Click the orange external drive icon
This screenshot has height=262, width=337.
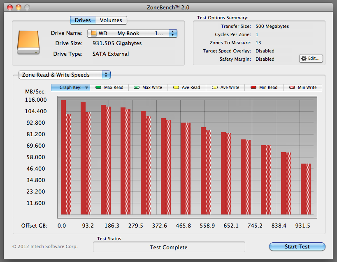pos(28,42)
